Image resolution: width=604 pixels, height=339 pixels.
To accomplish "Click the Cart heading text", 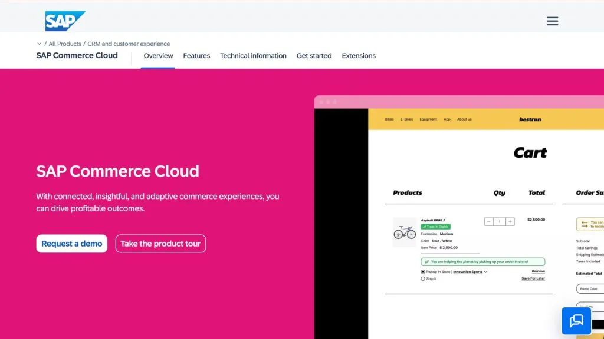I will pos(530,153).
